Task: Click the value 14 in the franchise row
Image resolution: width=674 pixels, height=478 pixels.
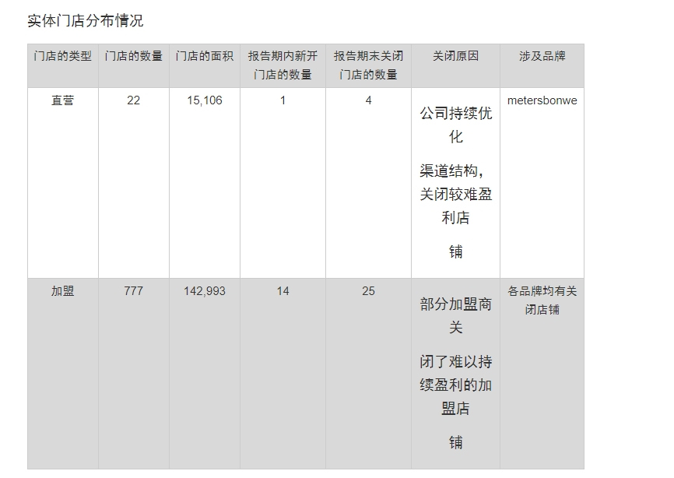Action: click(283, 291)
